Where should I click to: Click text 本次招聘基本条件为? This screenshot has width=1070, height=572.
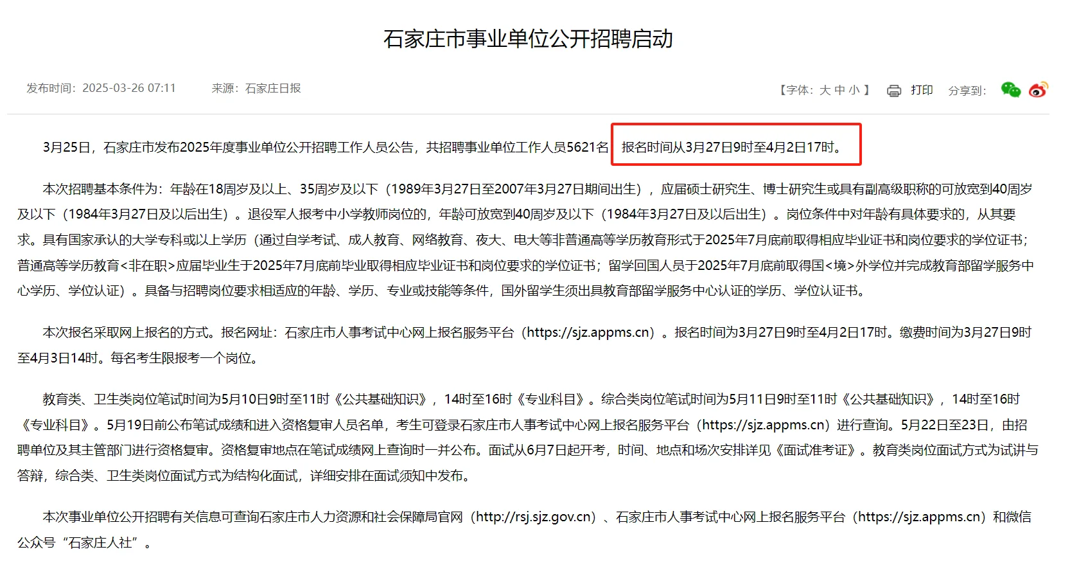pos(100,189)
